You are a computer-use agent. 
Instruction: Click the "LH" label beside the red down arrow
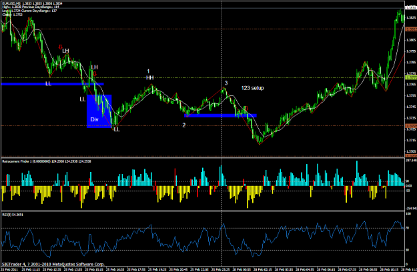coord(65,51)
